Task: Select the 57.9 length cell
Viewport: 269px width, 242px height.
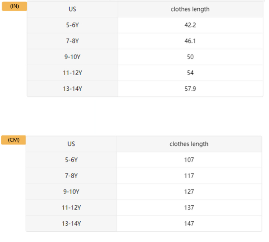Action: coord(190,89)
